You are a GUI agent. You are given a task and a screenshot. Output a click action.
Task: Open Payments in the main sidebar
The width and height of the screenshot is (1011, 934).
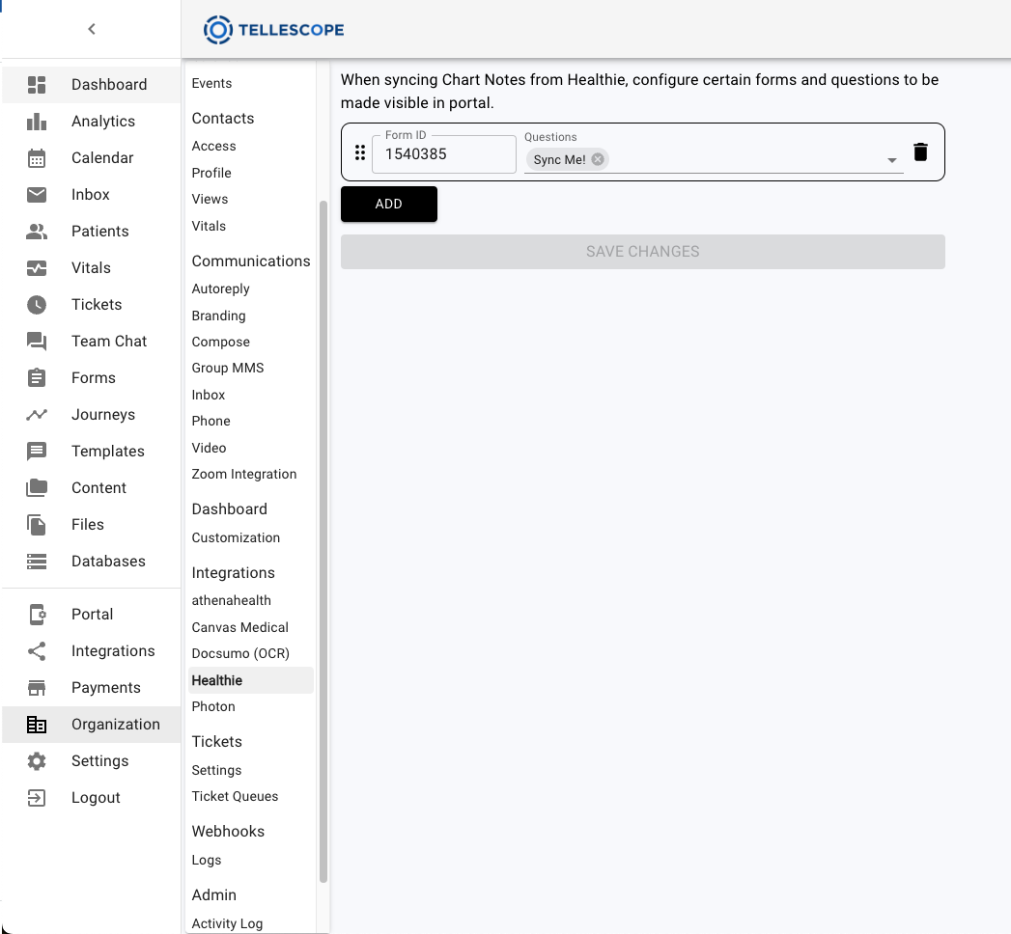click(91, 688)
